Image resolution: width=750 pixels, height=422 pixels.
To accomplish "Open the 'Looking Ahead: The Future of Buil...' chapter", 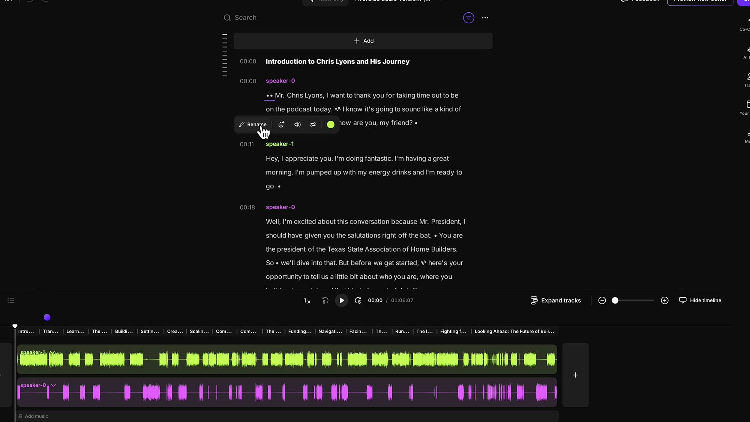I will tap(514, 332).
